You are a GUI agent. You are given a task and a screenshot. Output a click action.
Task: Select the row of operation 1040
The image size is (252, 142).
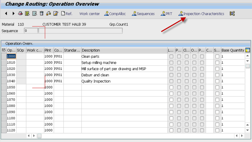click(x=4, y=81)
